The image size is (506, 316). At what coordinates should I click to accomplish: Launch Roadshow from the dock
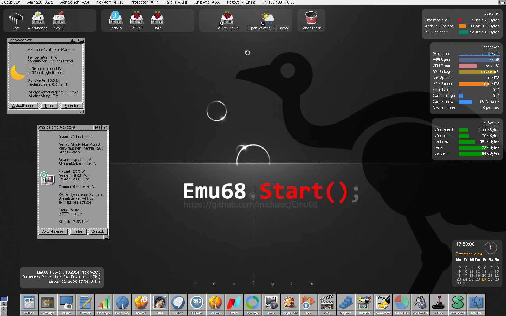pos(122,304)
